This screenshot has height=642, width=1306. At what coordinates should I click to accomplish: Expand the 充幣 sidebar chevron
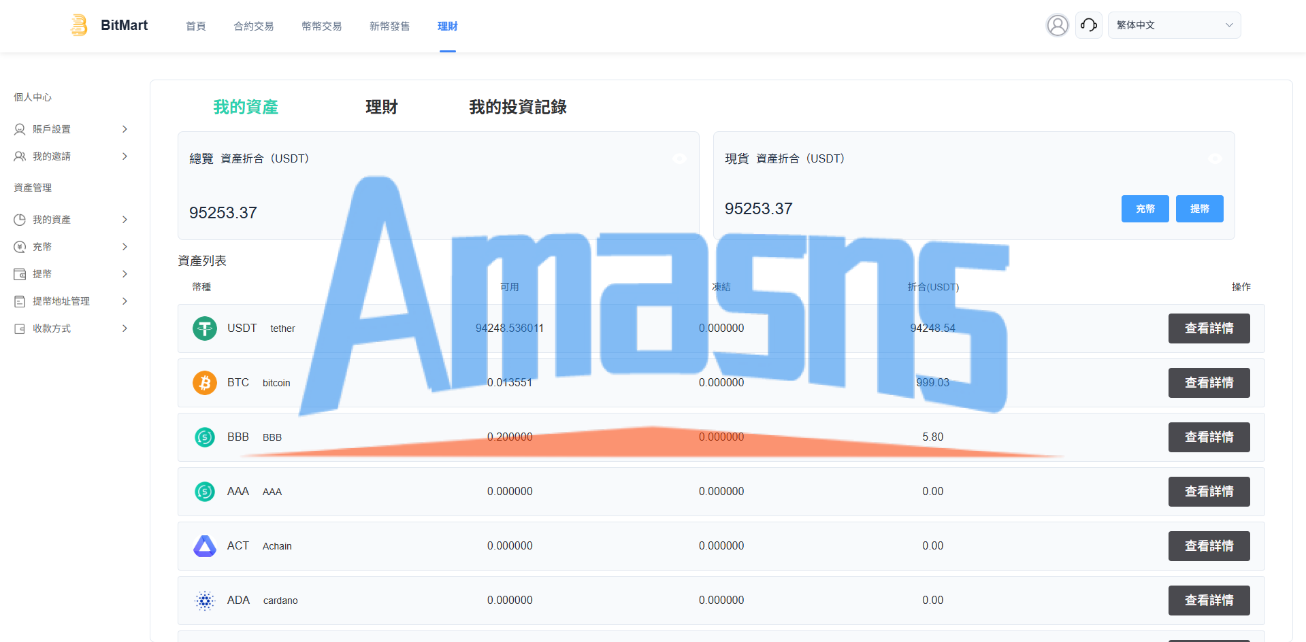click(x=125, y=247)
